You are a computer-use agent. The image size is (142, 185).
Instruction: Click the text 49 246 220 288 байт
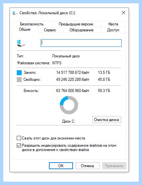pyautogui.click(x=73, y=79)
